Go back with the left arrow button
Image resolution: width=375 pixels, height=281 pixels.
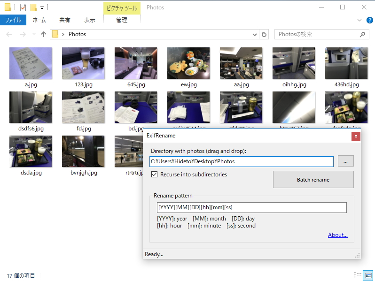point(9,34)
